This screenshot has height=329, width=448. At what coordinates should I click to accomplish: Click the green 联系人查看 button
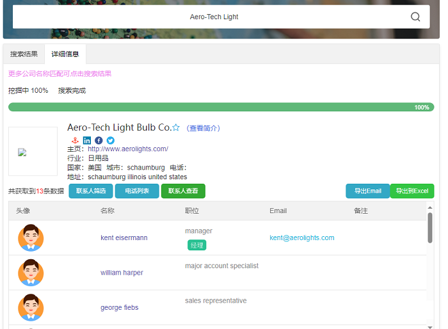pos(183,191)
